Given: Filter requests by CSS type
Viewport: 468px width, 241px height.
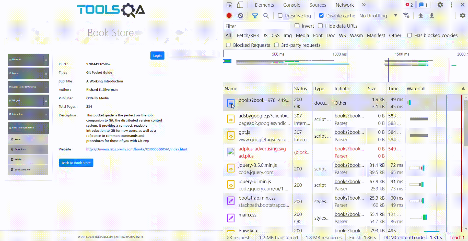Looking at the screenshot, I should click(x=275, y=35).
